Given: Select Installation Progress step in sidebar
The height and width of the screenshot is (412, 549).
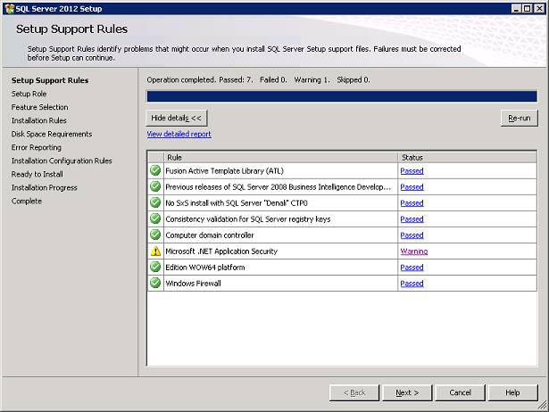Looking at the screenshot, I should click(x=44, y=187).
